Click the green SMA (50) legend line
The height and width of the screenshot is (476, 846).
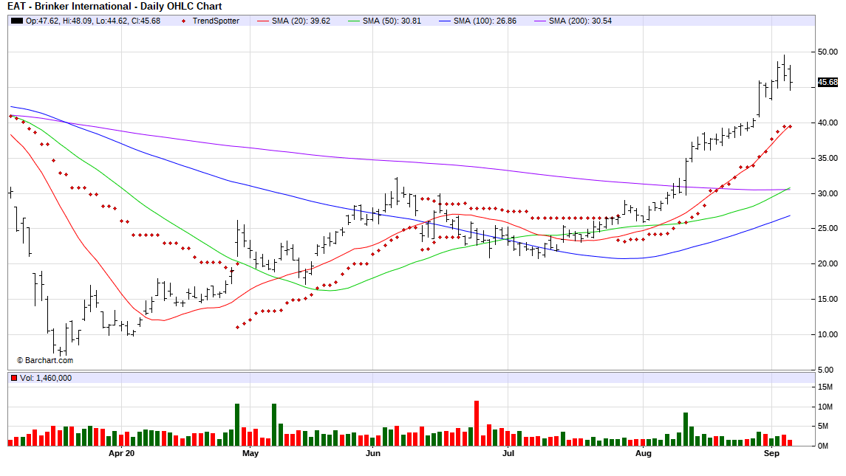click(354, 21)
